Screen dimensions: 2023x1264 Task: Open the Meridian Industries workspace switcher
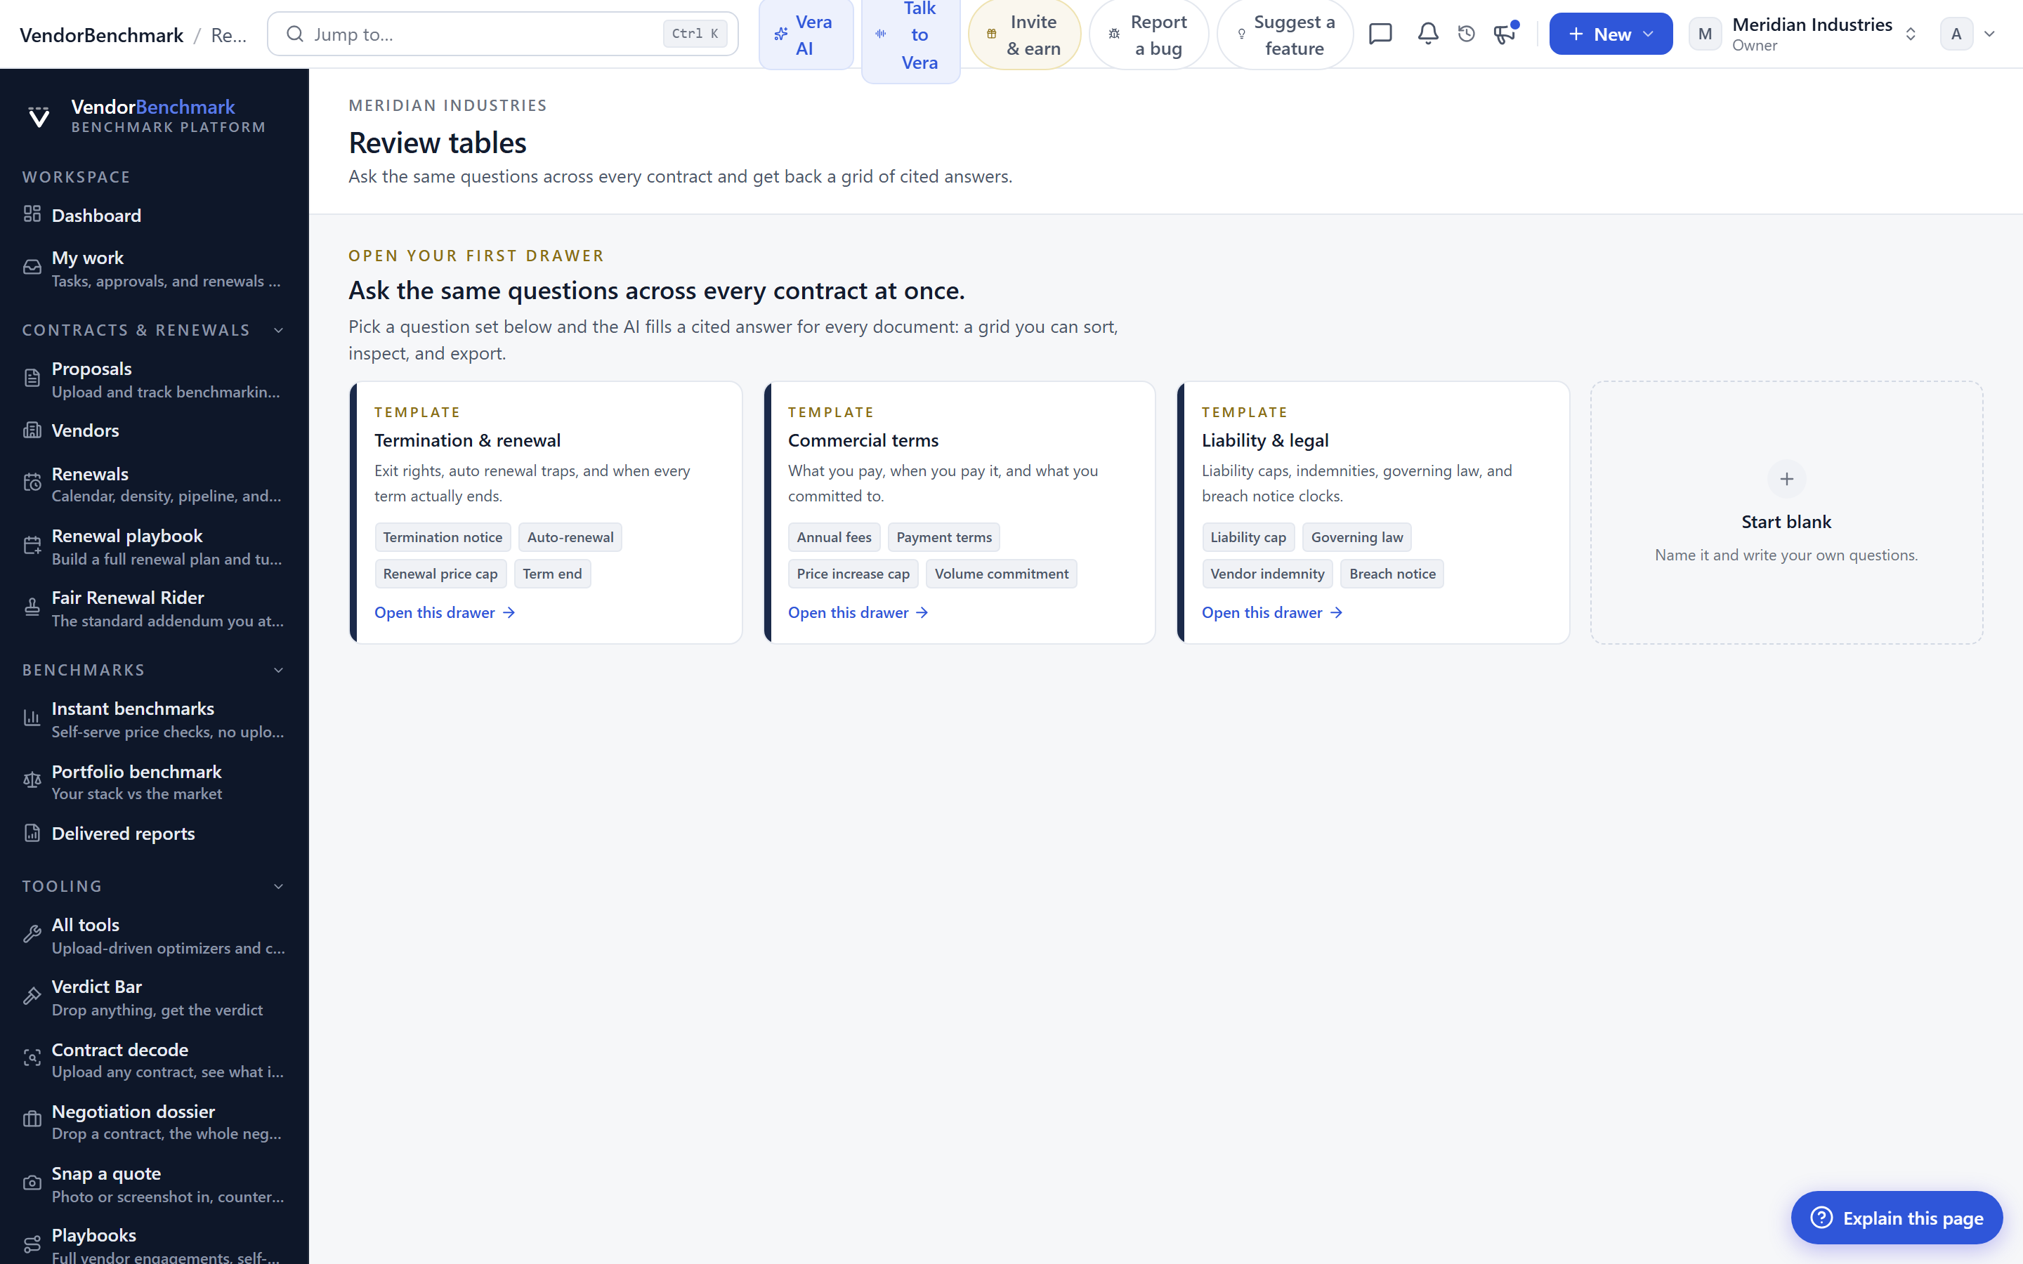[1803, 34]
